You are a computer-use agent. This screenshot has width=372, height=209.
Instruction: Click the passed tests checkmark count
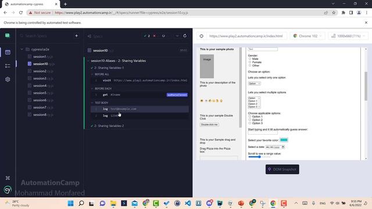point(147,36)
